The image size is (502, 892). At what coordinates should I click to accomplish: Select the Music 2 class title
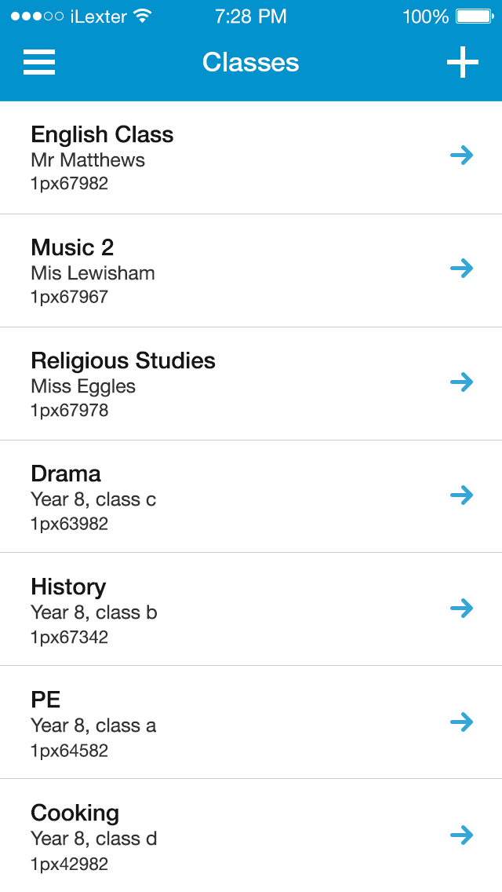point(72,247)
